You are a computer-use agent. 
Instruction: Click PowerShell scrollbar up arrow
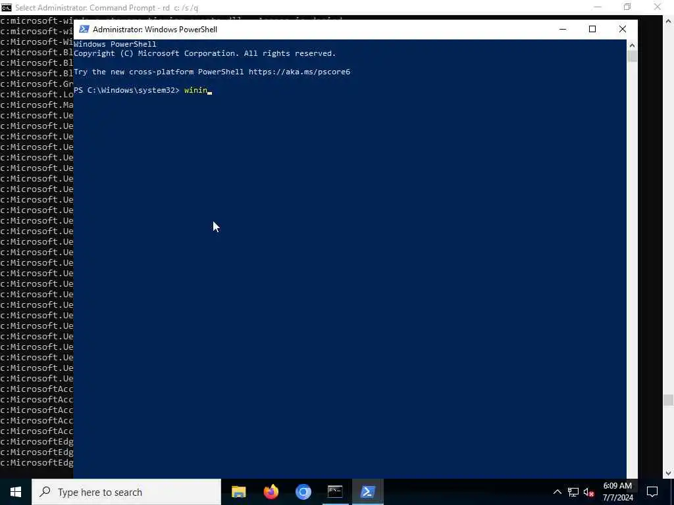pyautogui.click(x=632, y=45)
